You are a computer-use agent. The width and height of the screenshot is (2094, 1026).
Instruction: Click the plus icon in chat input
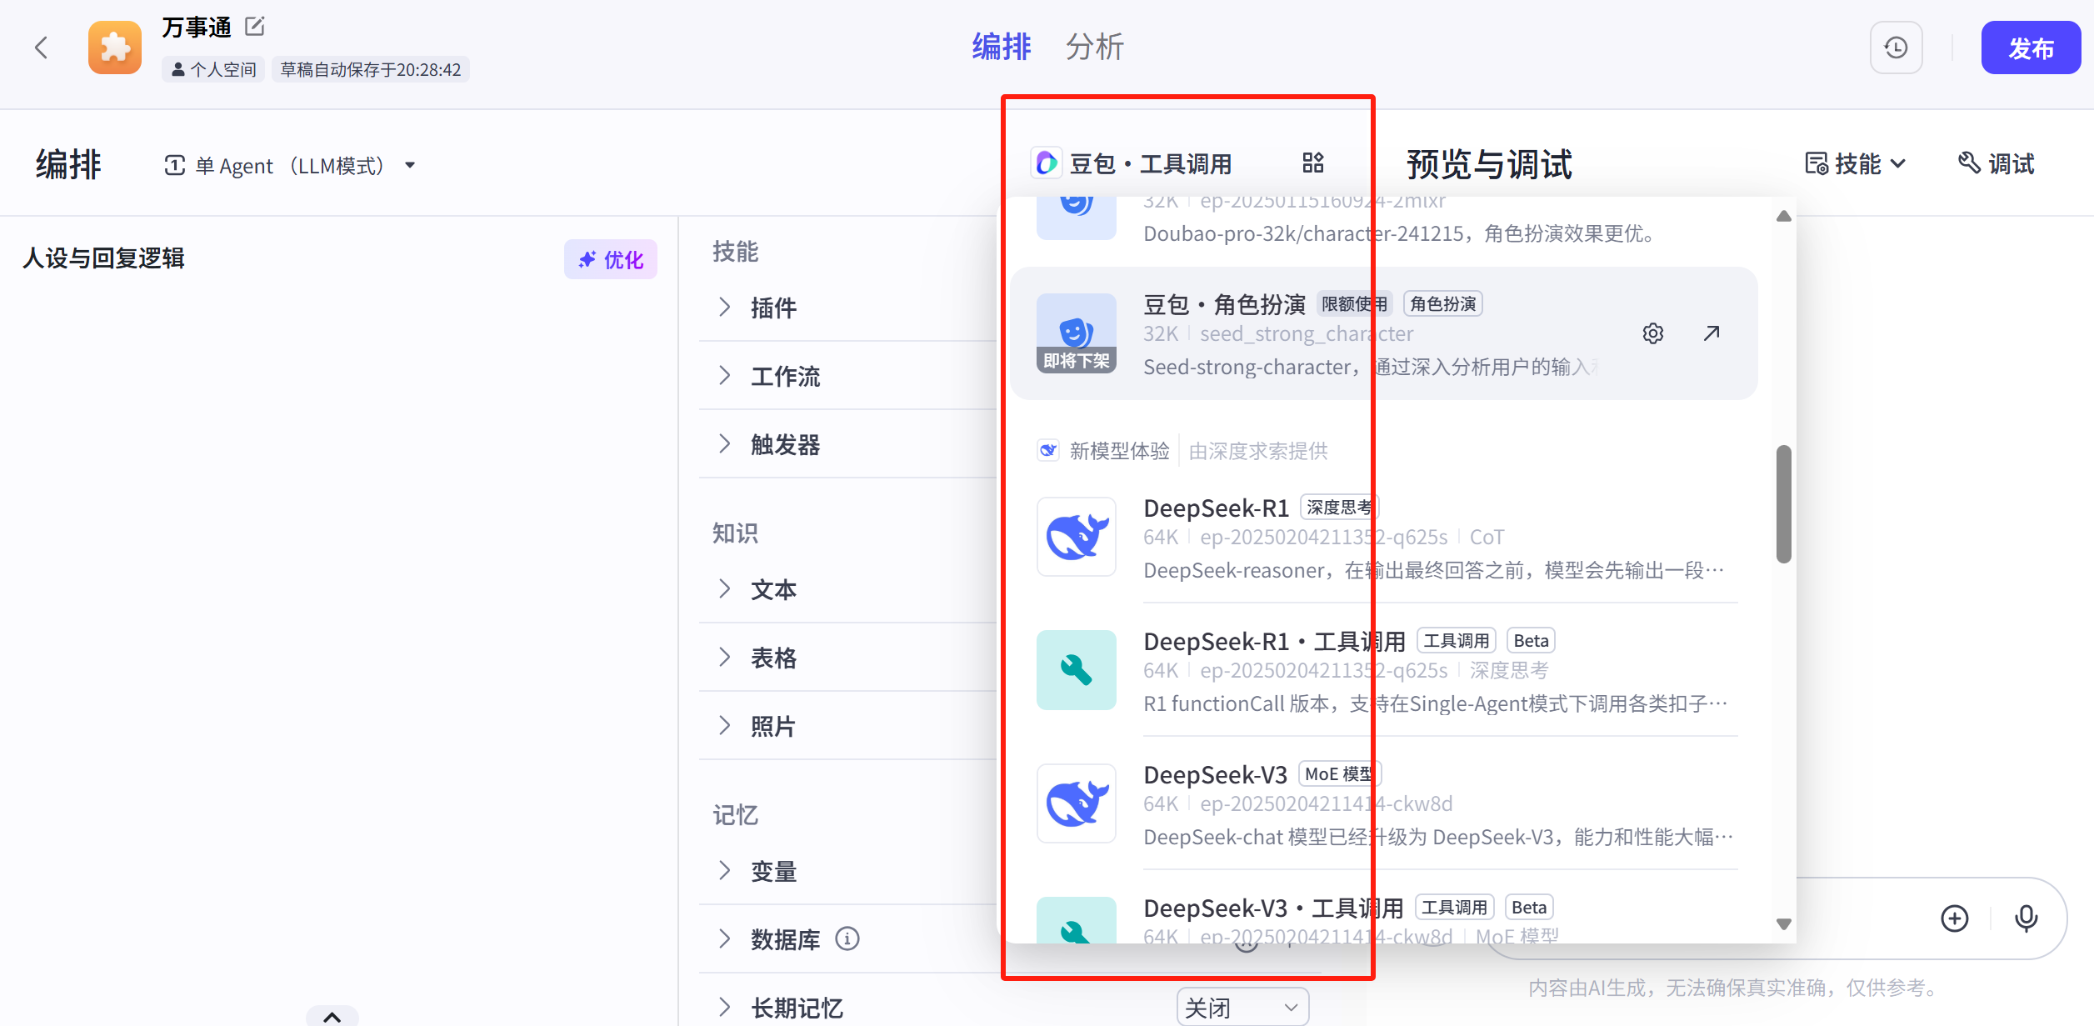point(1954,918)
